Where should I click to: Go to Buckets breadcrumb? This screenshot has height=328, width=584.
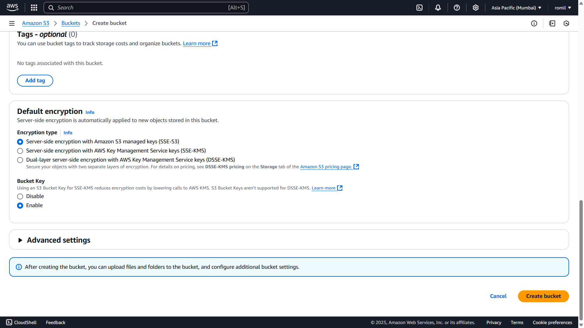[71, 23]
